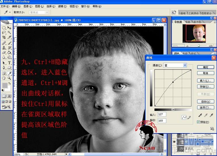
Task: Open the Layer menu
Action: pyautogui.click(x=39, y=6)
